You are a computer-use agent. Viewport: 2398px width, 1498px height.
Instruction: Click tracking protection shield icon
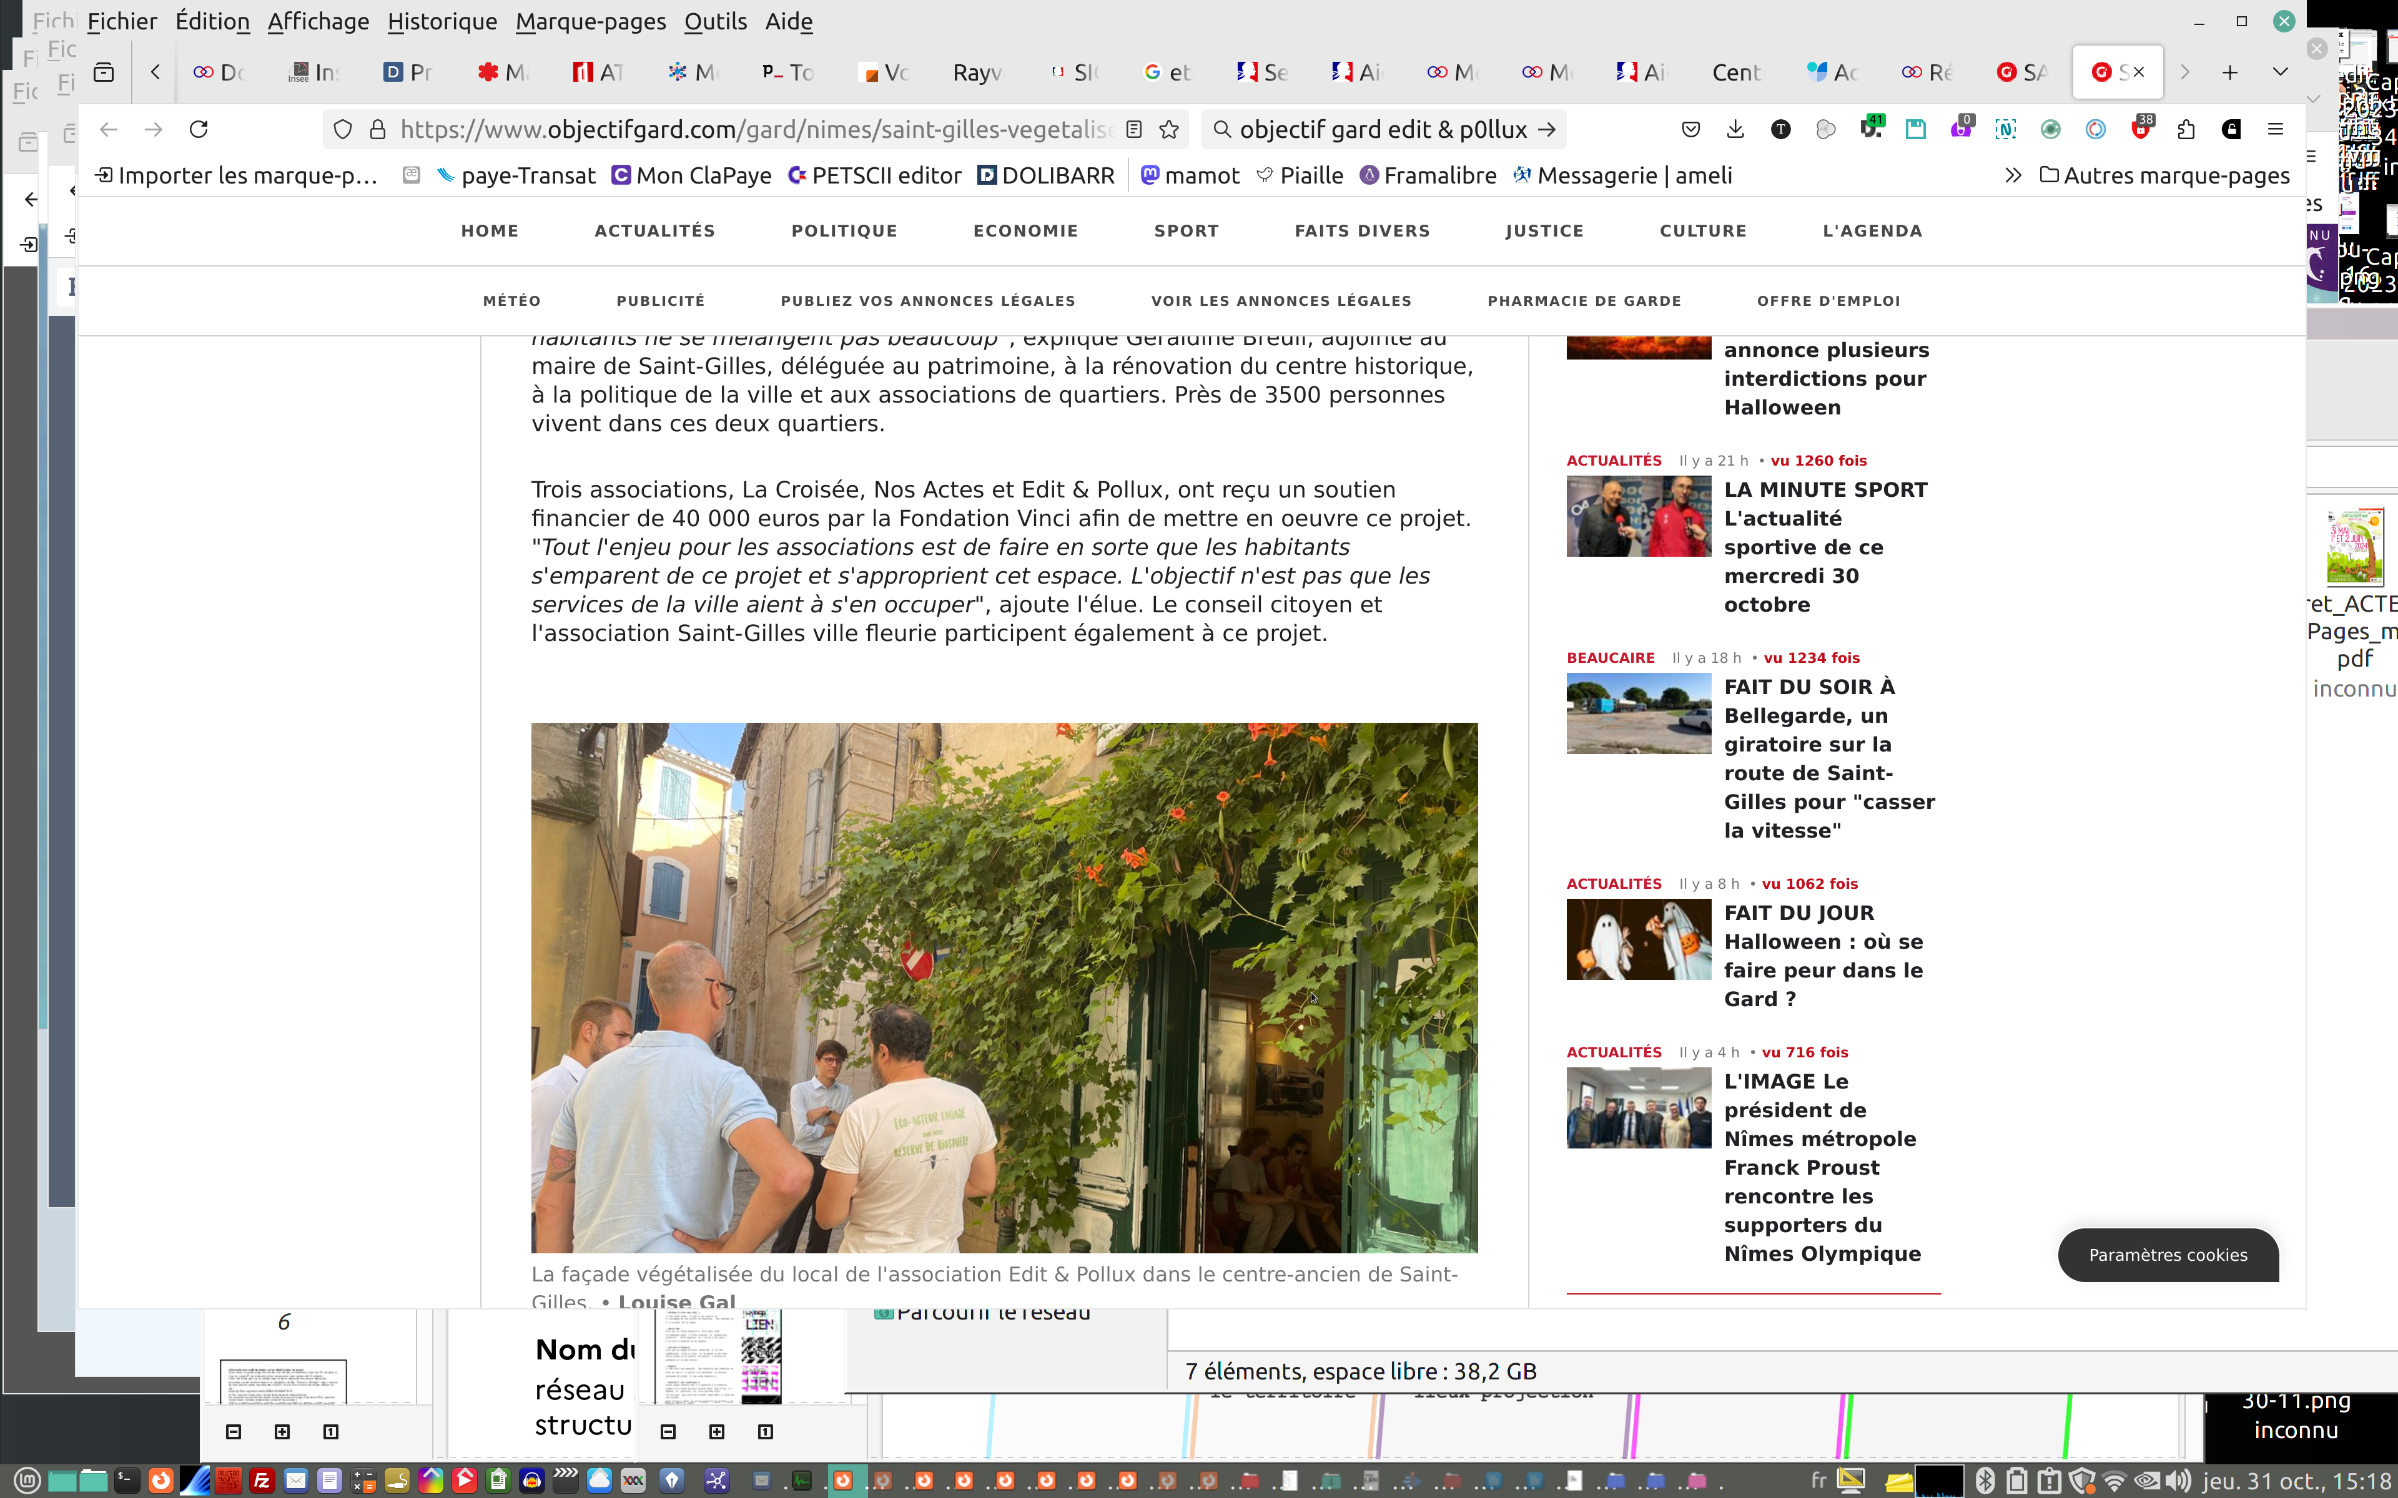343,130
